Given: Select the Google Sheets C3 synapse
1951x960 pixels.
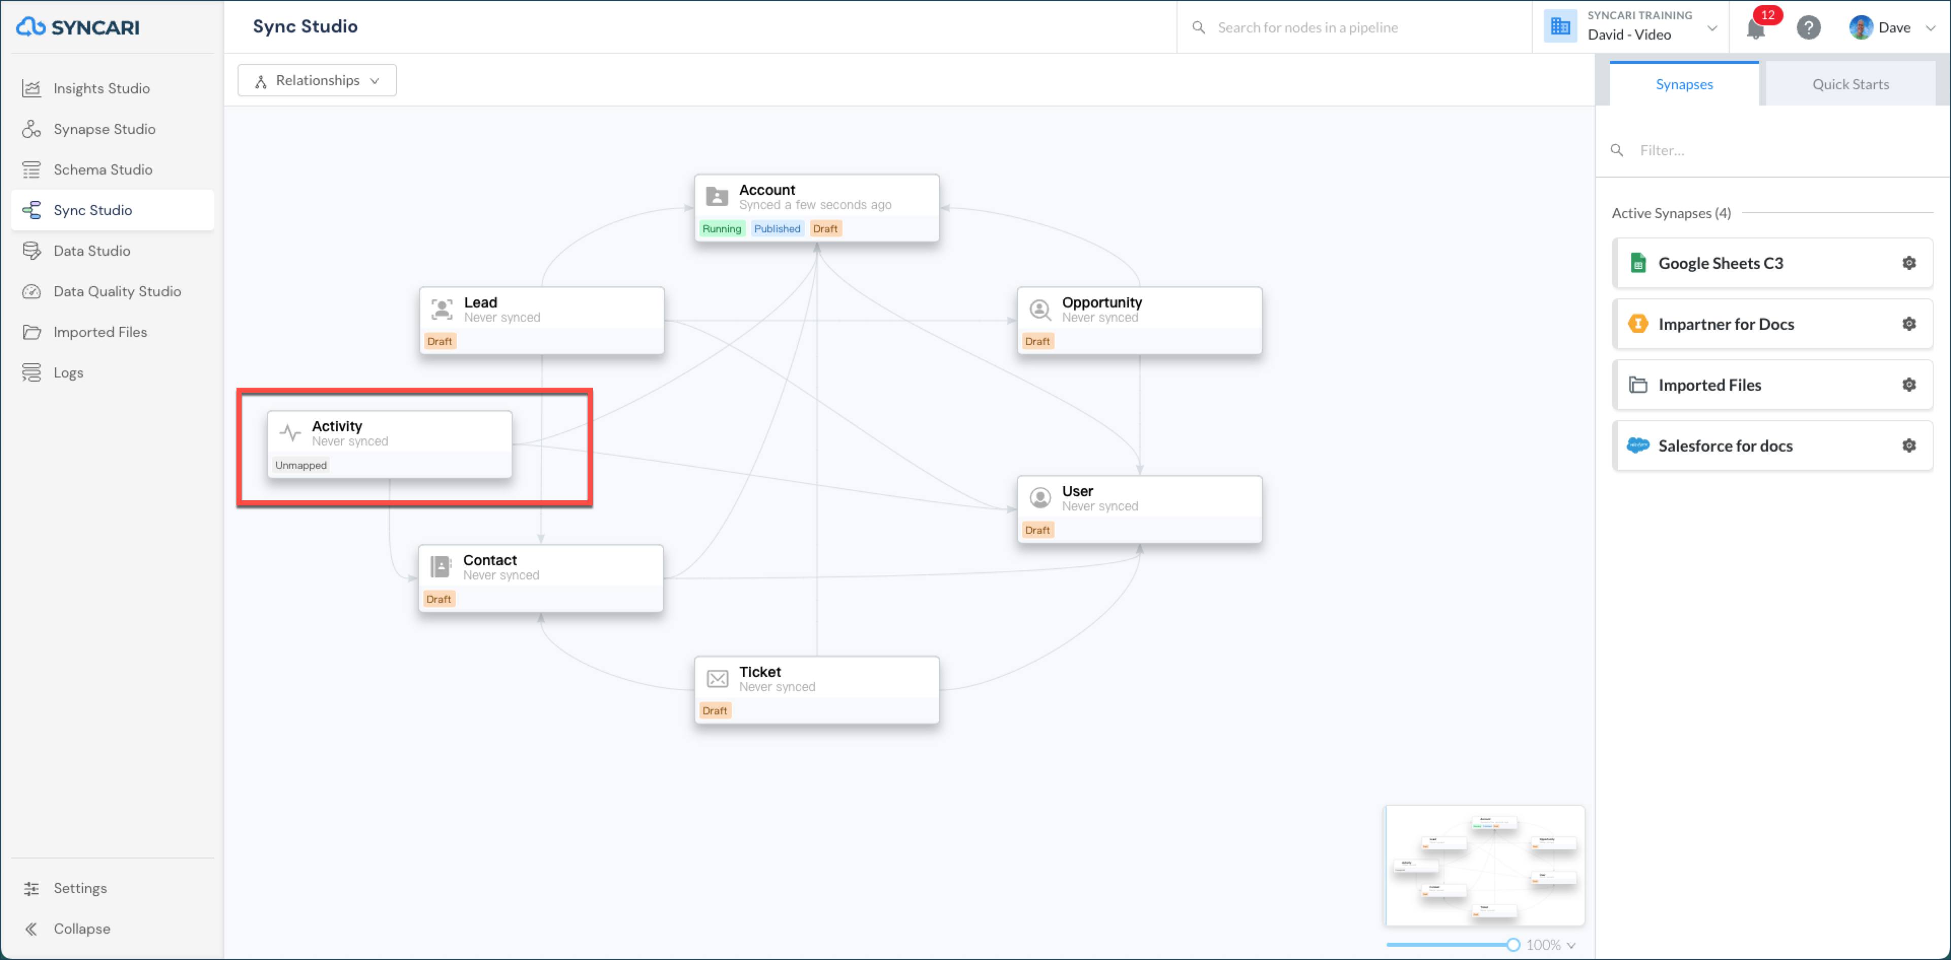Looking at the screenshot, I should [1772, 263].
